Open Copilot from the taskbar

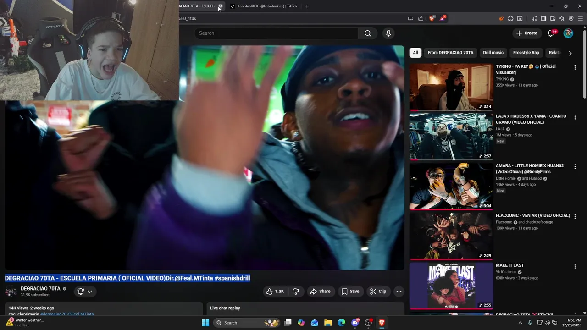click(x=301, y=323)
